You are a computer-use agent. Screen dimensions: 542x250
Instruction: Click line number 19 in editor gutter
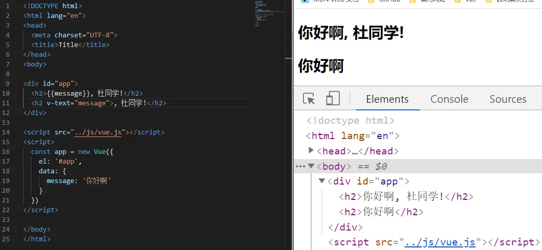(x=6, y=180)
